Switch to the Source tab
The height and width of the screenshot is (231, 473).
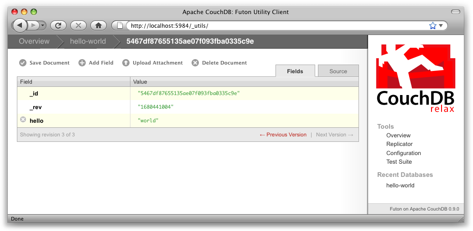pyautogui.click(x=338, y=71)
